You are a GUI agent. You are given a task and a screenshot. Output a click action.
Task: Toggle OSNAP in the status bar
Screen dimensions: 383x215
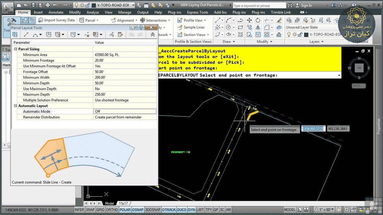(138, 210)
